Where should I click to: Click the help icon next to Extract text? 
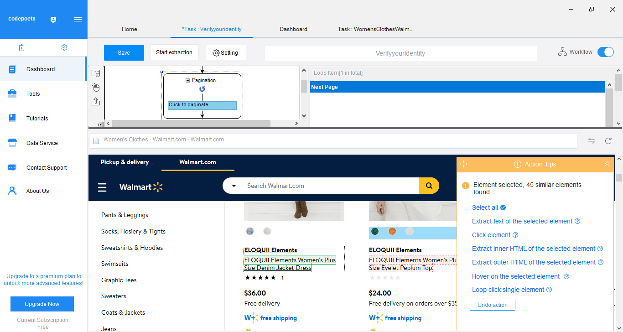point(577,221)
